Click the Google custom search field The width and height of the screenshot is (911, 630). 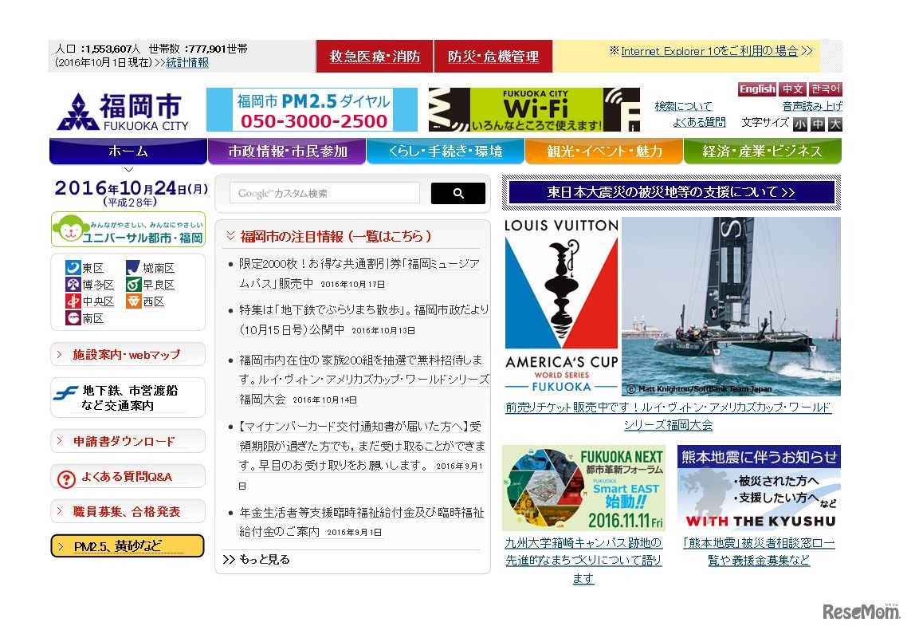(x=324, y=193)
